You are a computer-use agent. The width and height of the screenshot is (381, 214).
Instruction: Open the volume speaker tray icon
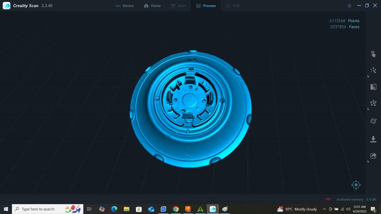348,209
